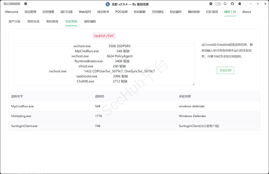
Task: Click inside the tasklist output text area
Action: click(104, 64)
